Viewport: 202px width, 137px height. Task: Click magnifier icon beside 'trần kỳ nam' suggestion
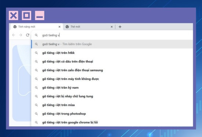(x=36, y=88)
